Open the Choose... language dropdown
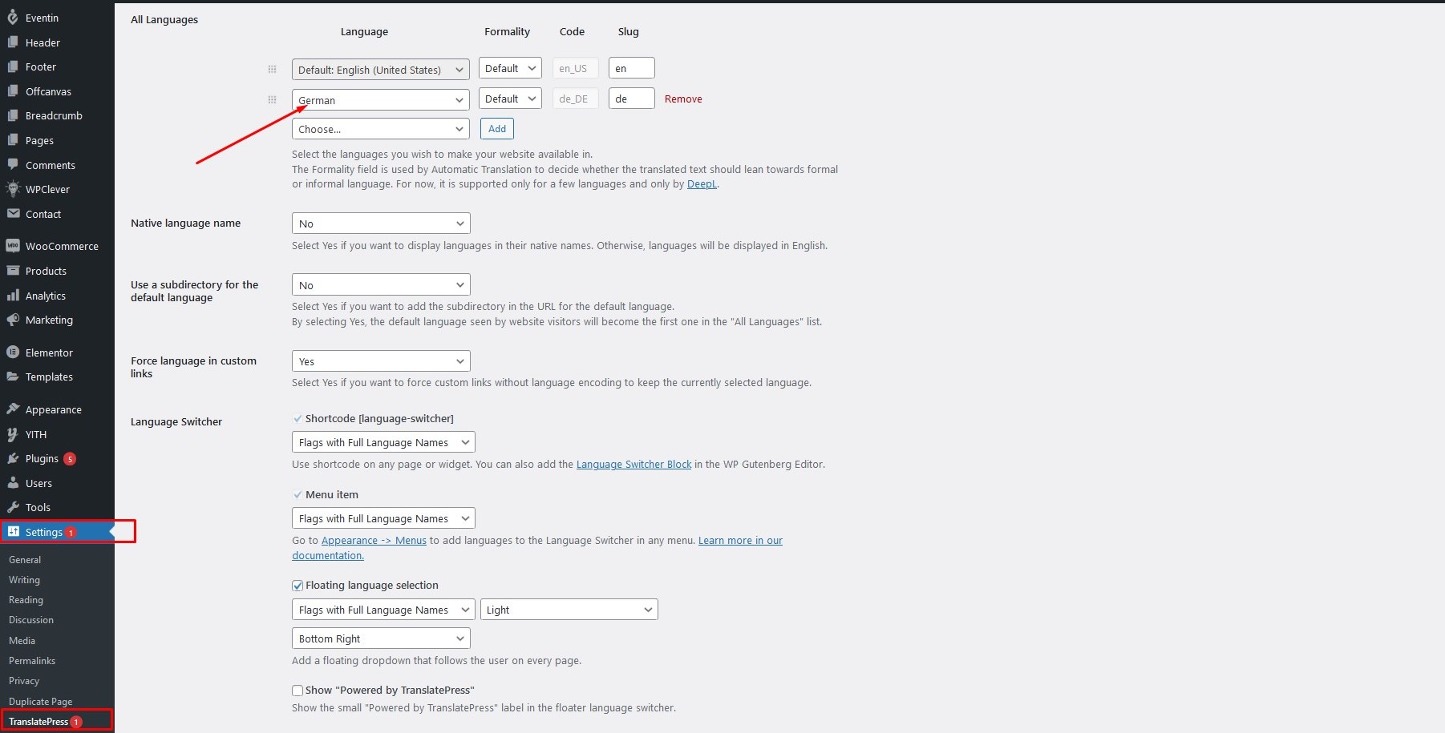 coord(381,129)
